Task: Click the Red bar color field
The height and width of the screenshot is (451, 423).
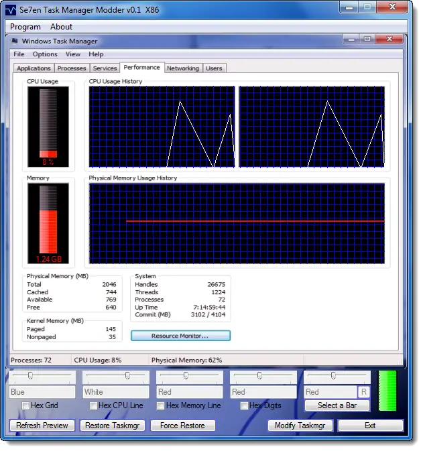Action: coord(330,393)
